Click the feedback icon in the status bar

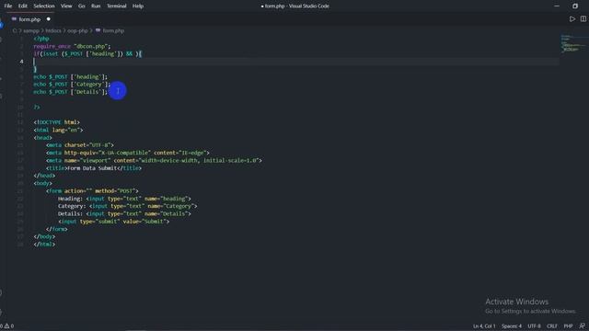[583, 326]
